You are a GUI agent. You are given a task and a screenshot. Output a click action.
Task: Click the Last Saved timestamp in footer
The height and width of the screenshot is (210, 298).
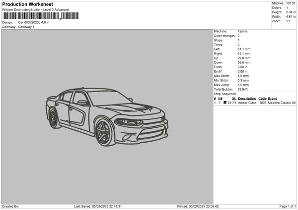tap(98, 207)
